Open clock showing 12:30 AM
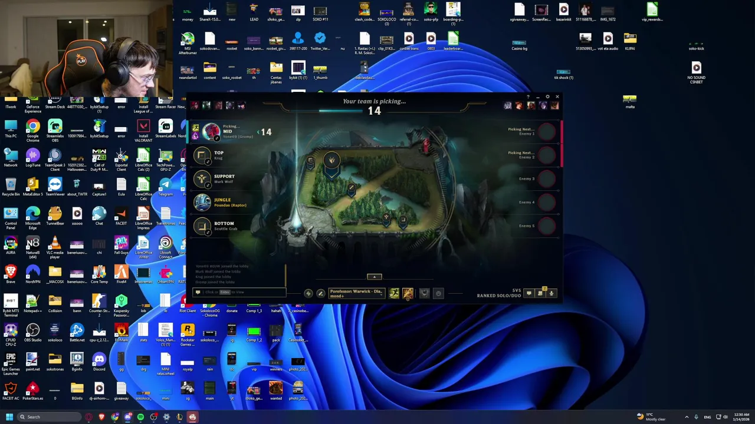This screenshot has height=424, width=755. [x=741, y=417]
